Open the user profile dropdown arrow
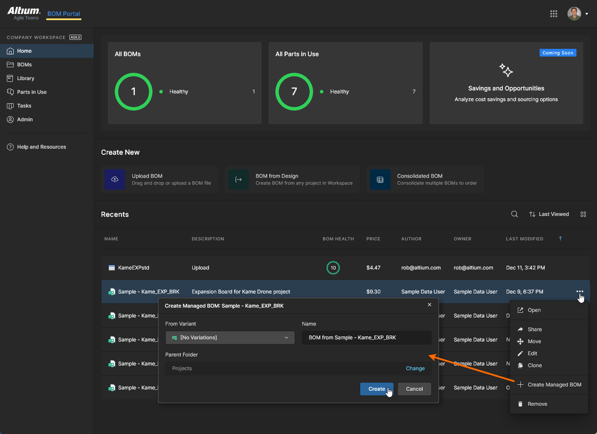The width and height of the screenshot is (597, 434). click(x=586, y=14)
